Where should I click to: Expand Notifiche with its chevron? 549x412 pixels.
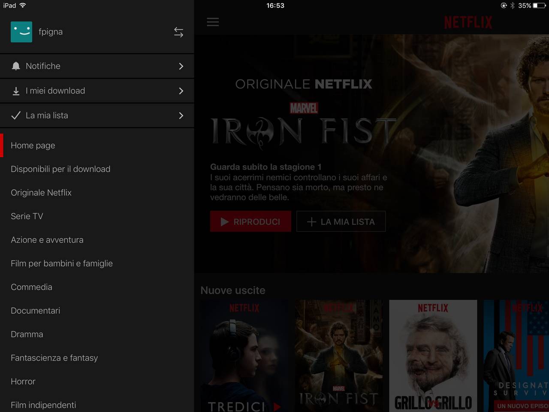[181, 66]
